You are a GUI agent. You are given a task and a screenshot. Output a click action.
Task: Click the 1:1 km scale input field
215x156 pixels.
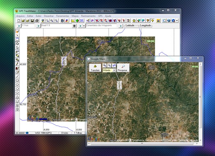[28, 25]
